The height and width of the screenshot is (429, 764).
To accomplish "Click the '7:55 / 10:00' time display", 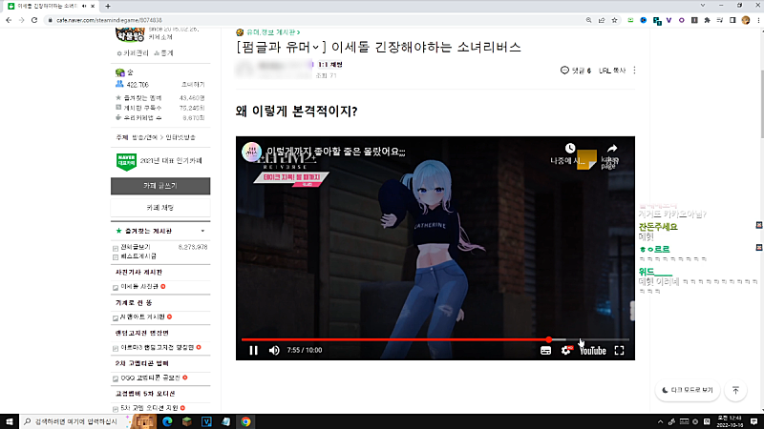I will (305, 350).
